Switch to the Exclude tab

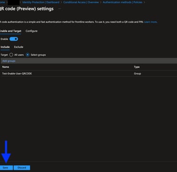pos(18,47)
